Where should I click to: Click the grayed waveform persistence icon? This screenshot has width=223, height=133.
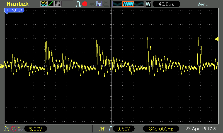click(57, 4)
